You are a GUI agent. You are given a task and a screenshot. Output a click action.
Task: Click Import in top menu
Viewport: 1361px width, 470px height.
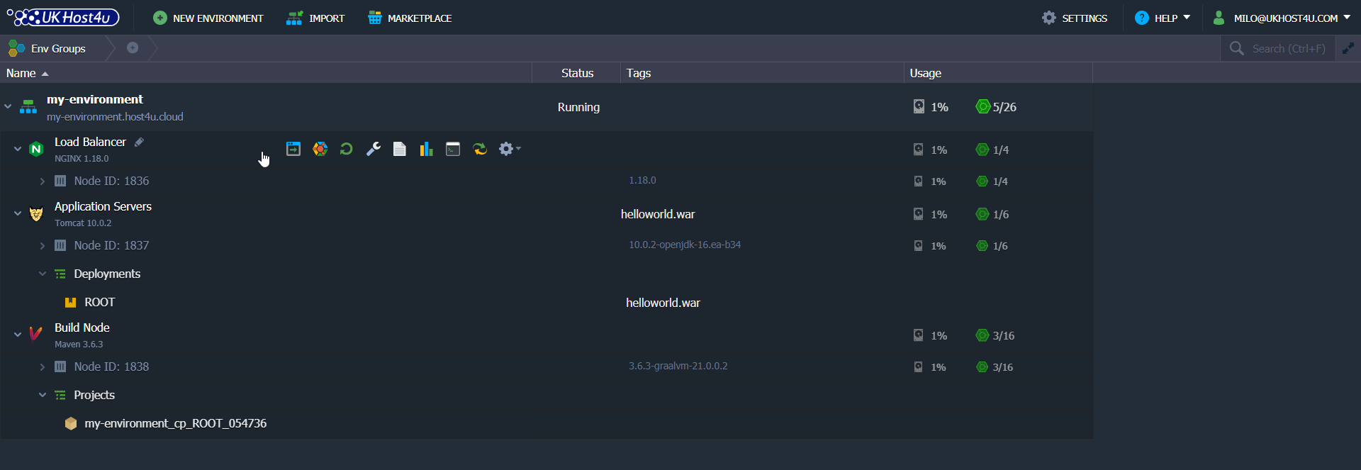(315, 18)
